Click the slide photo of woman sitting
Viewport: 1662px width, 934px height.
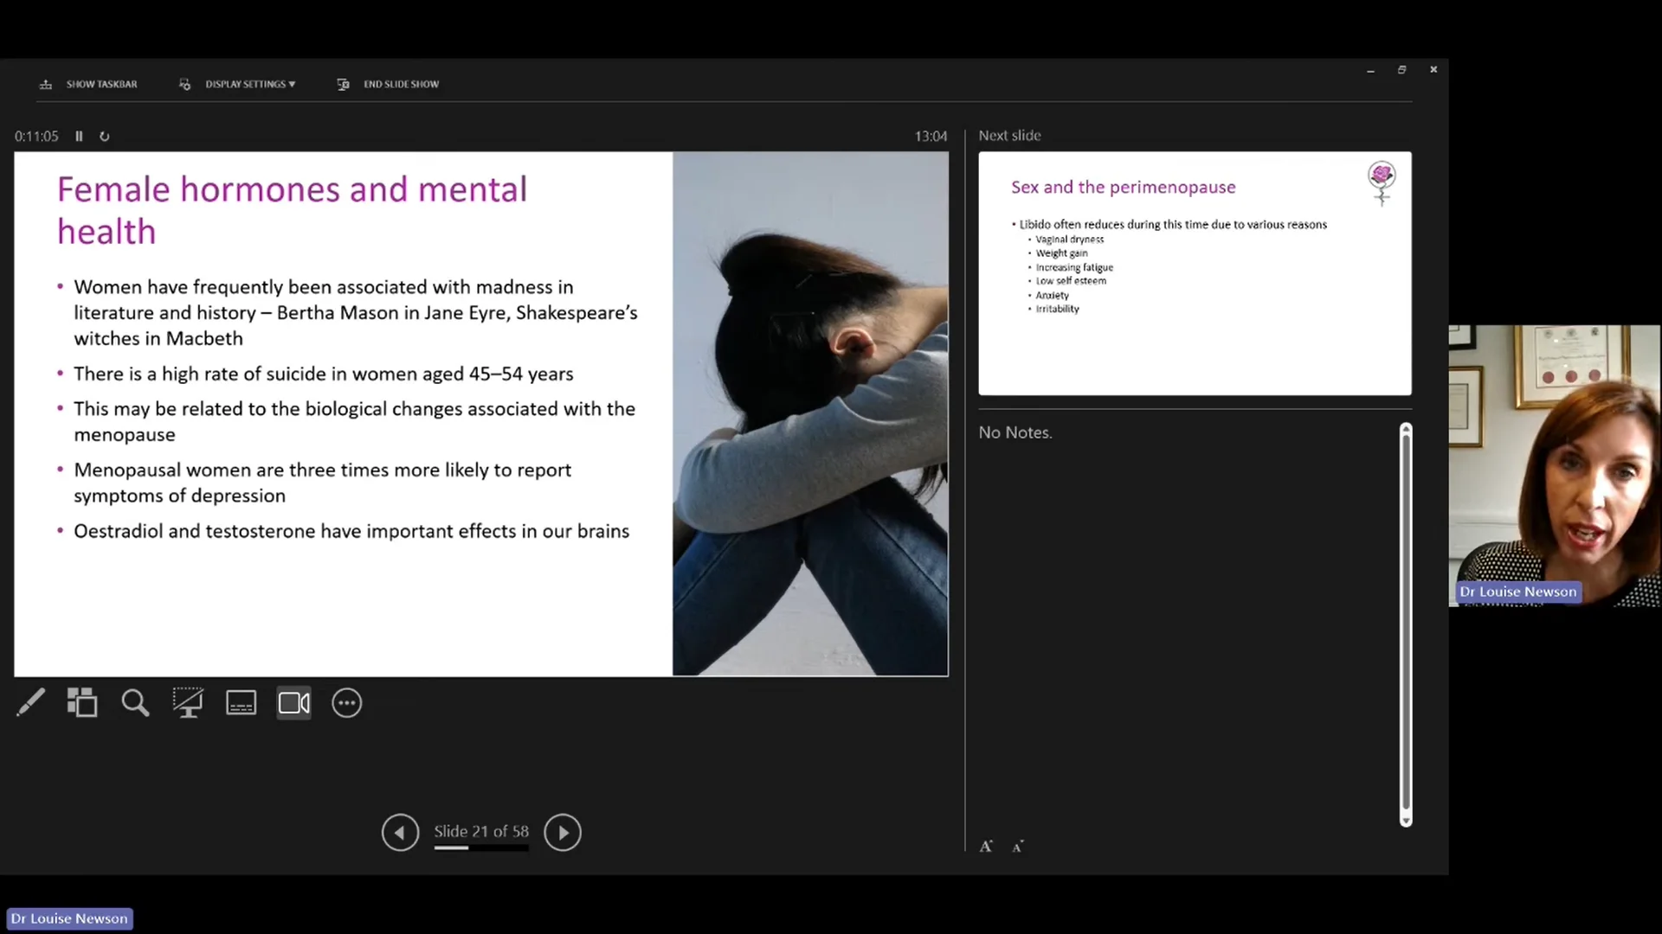click(810, 414)
